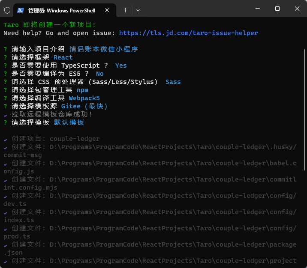Image resolution: width=307 pixels, height=268 pixels.
Task: Click the package manager answer "npm"
Action: pos(82,90)
